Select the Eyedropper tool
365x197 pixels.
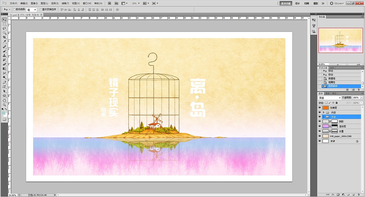coord(4,42)
